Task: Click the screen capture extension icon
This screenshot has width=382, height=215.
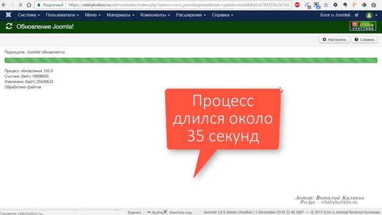Action: [317, 5]
